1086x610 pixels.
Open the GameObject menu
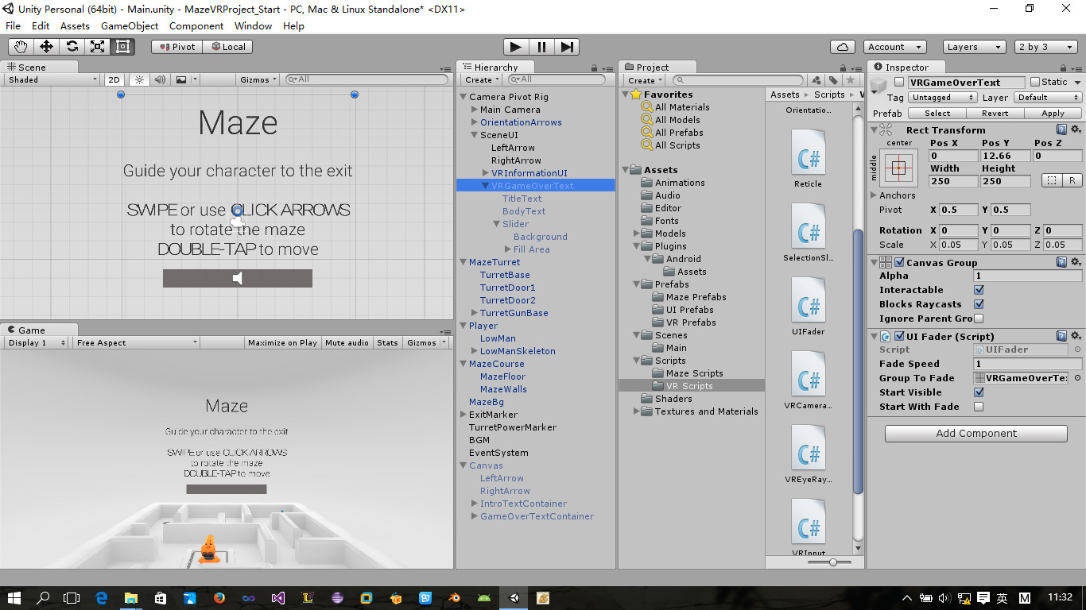pos(130,25)
